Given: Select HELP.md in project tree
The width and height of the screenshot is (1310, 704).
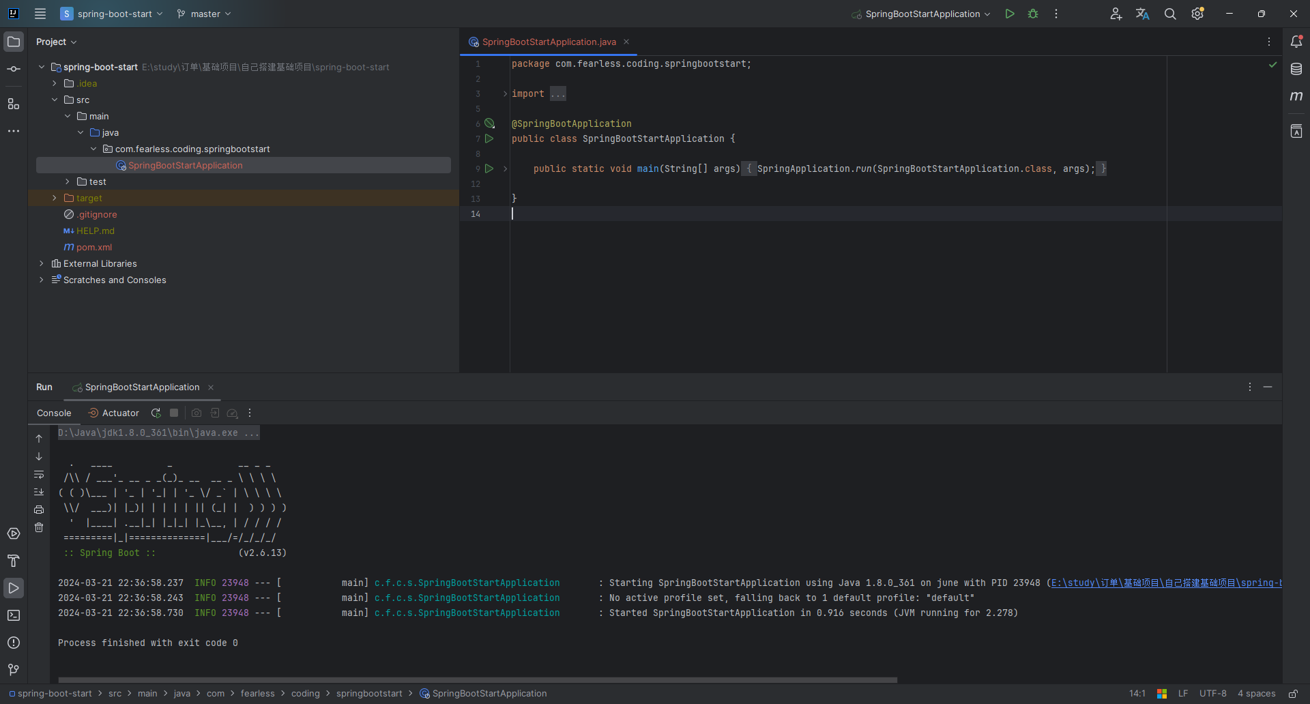Looking at the screenshot, I should pyautogui.click(x=96, y=231).
